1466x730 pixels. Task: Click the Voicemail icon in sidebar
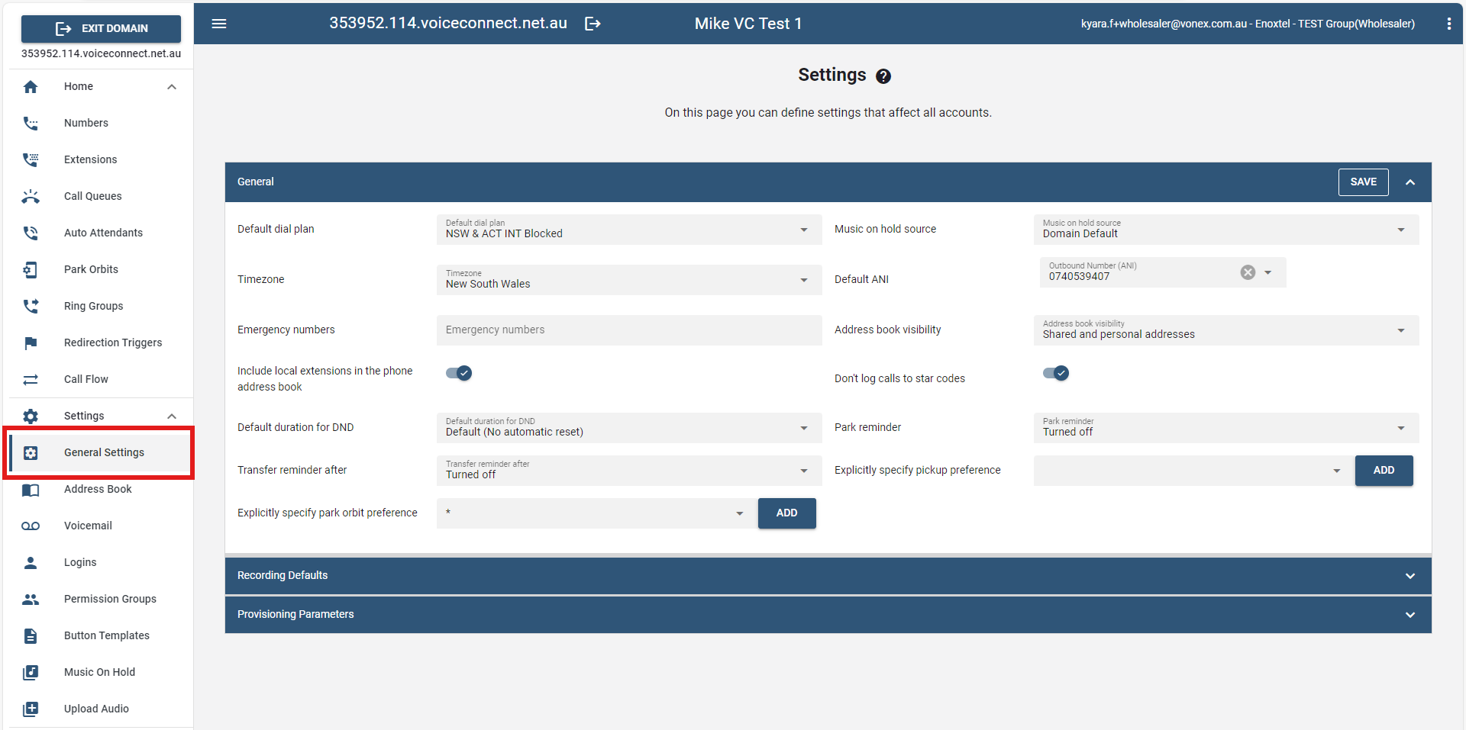click(x=31, y=526)
